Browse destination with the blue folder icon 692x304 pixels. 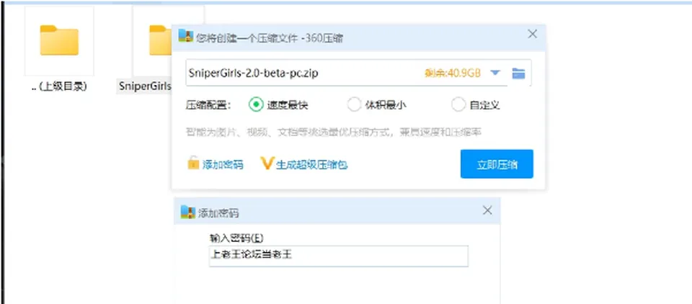(x=518, y=73)
